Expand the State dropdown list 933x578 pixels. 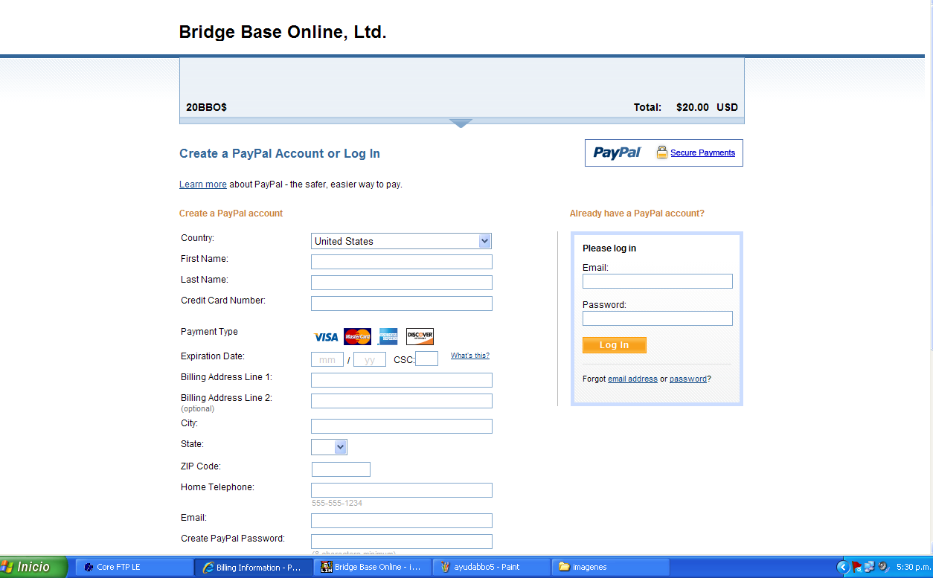click(340, 447)
